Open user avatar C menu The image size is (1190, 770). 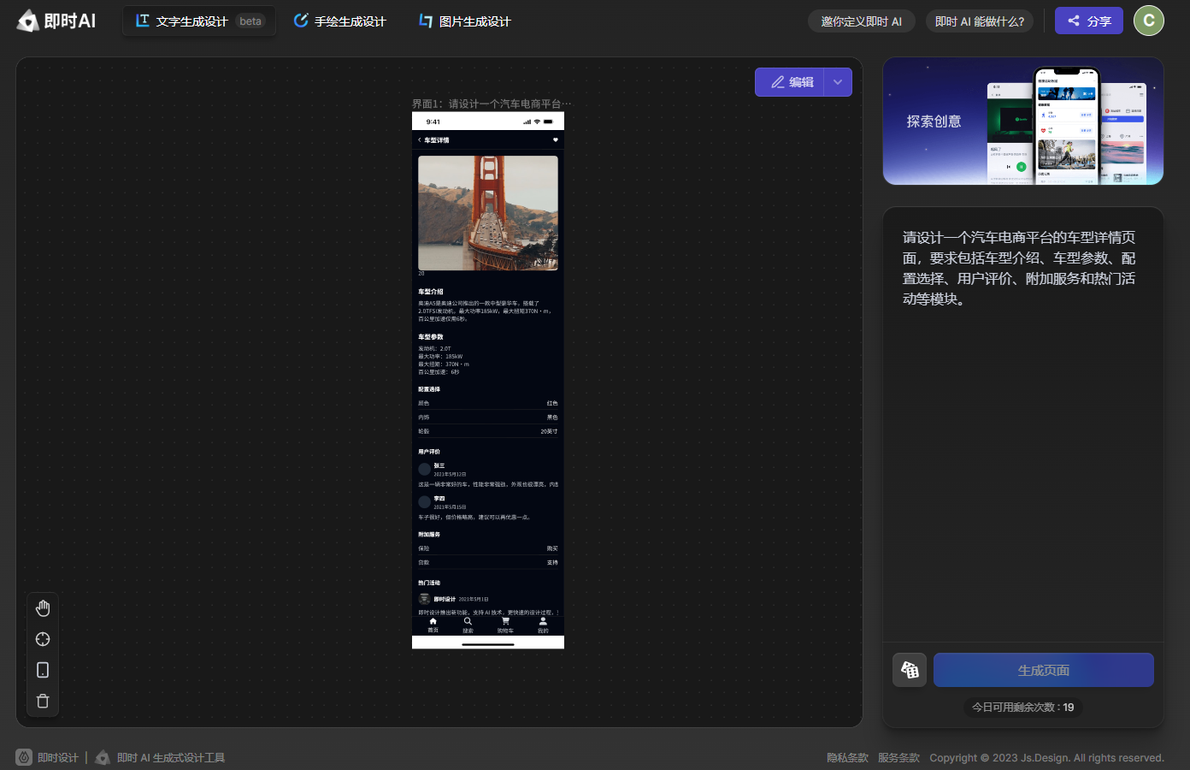(1148, 21)
